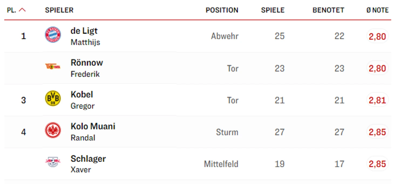Click the FC Bayern München club logo

[x=53, y=35]
